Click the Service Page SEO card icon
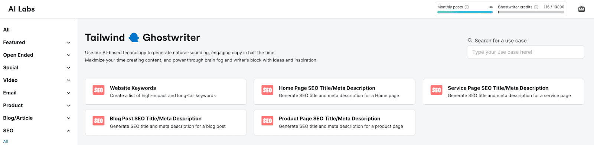Image resolution: width=594 pixels, height=145 pixels. pos(436,90)
